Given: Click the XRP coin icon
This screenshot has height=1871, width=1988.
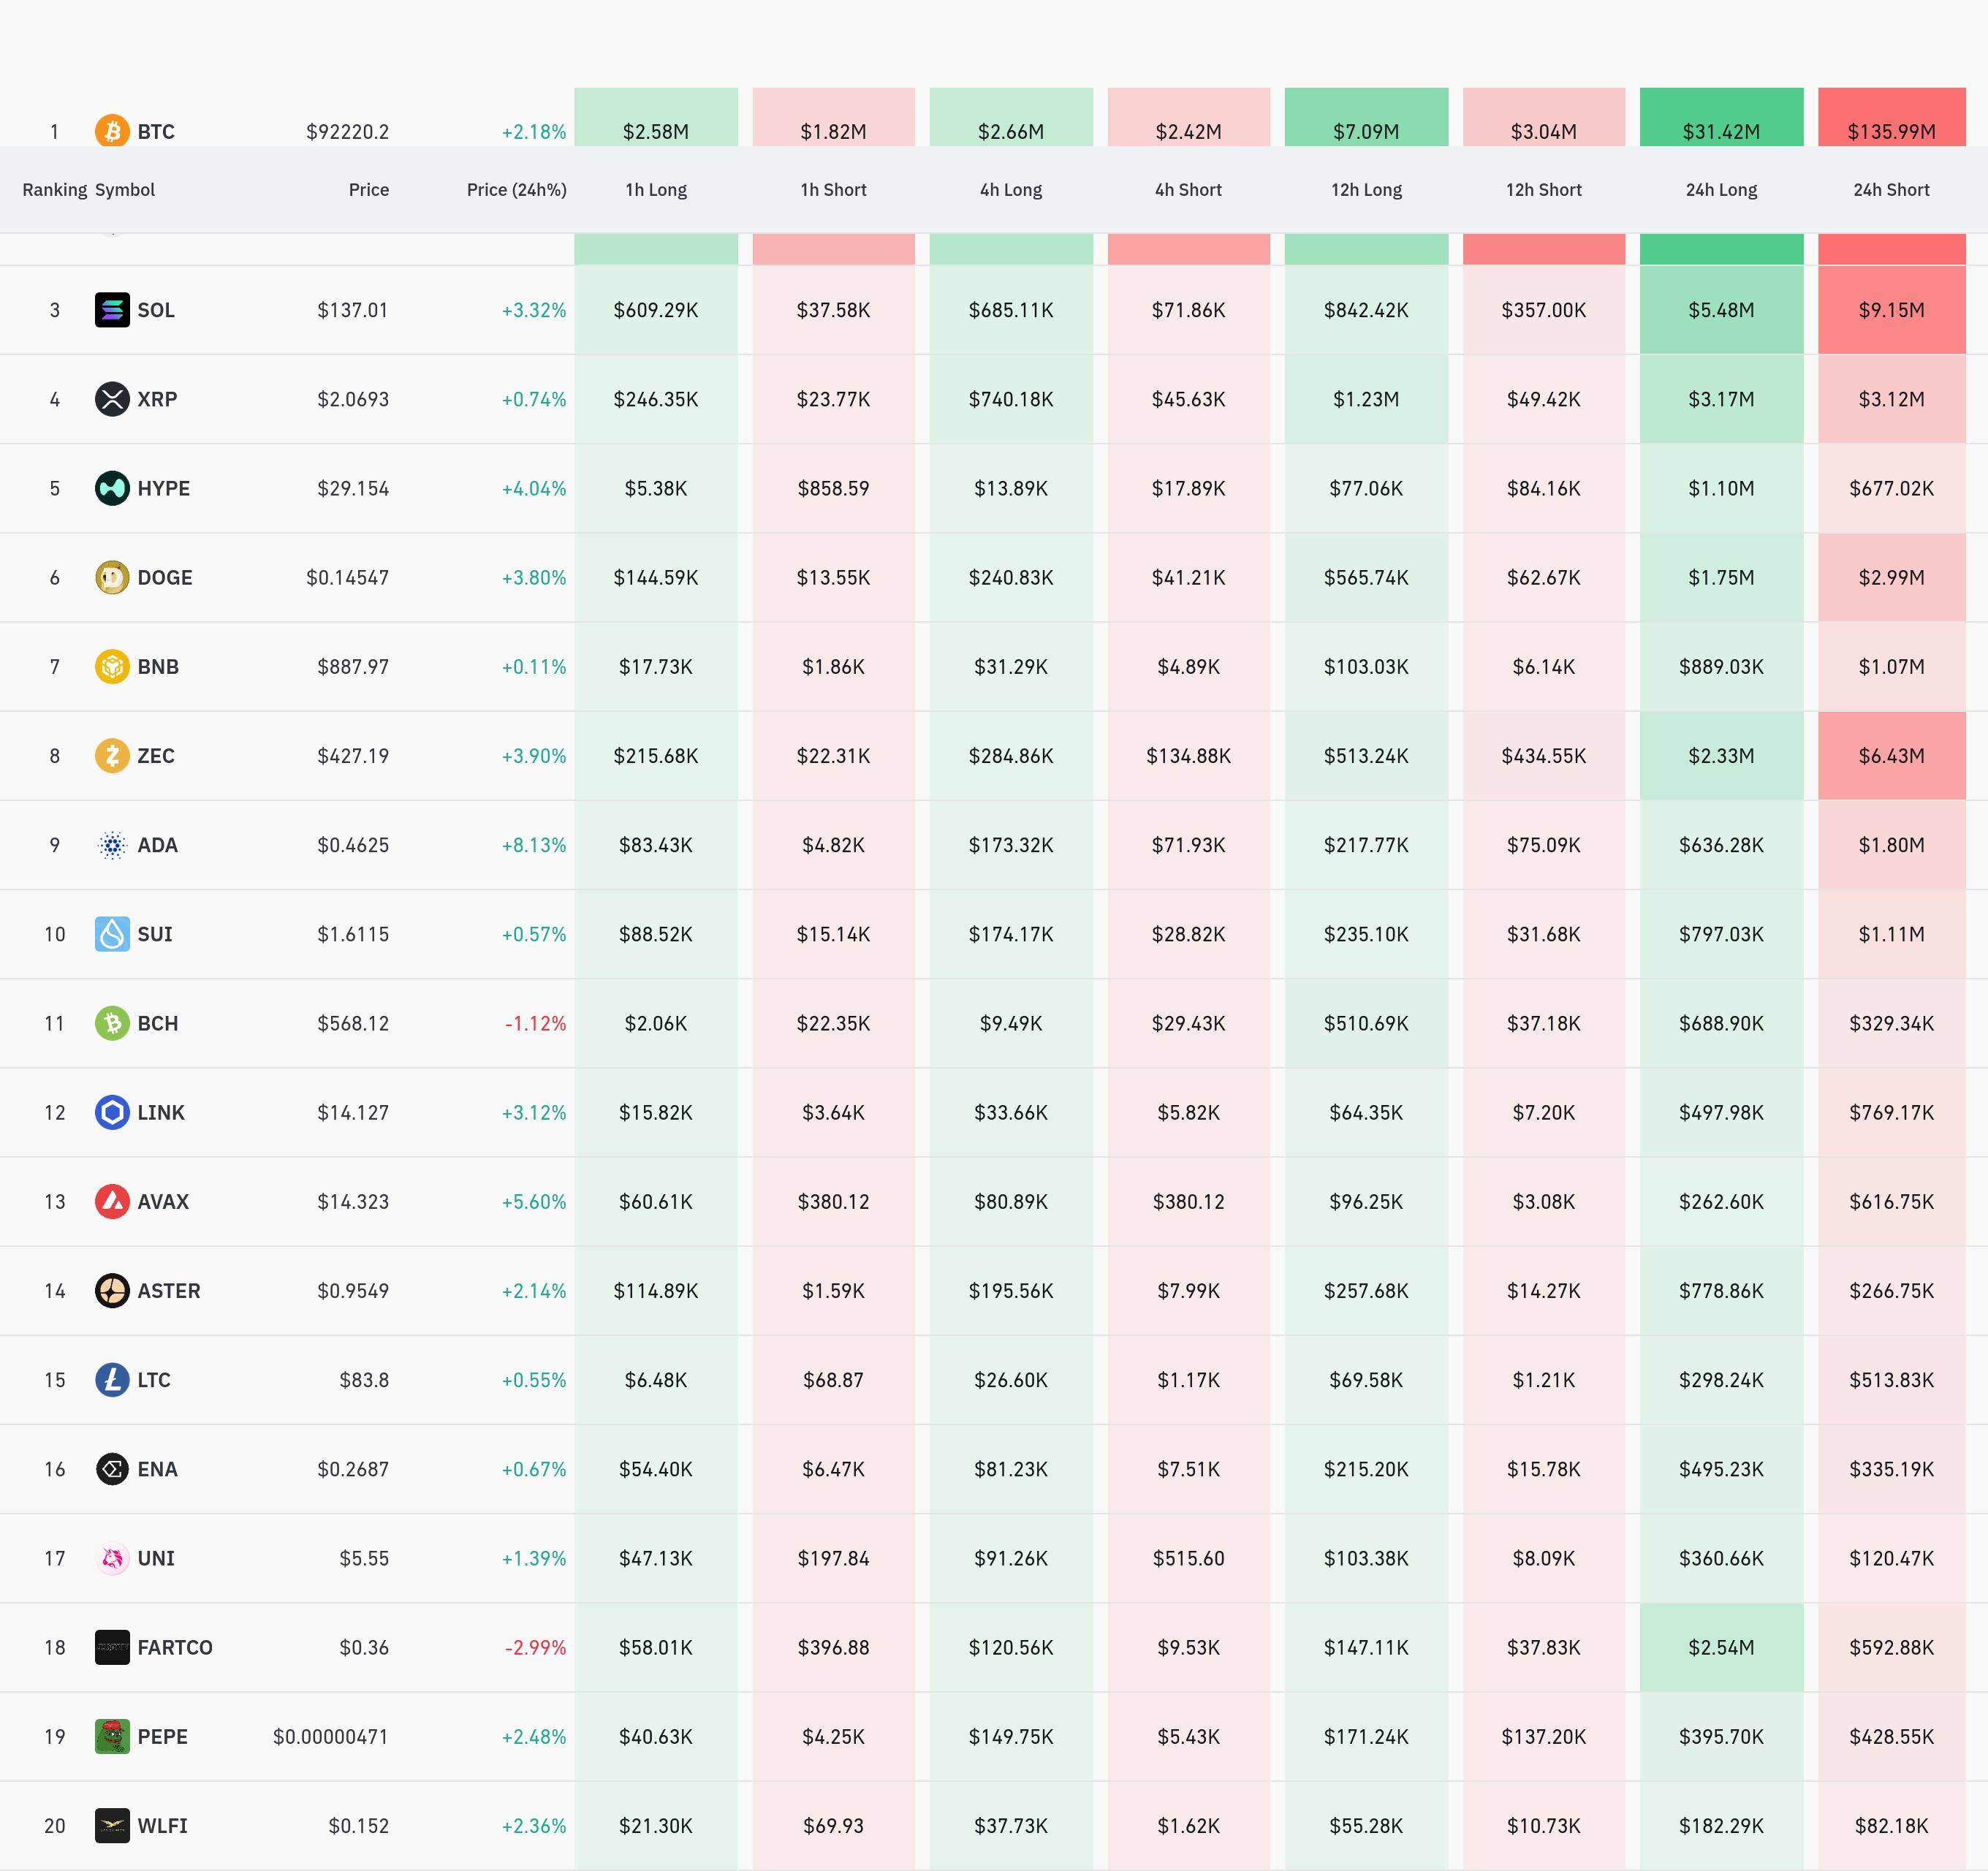Looking at the screenshot, I should point(112,399).
